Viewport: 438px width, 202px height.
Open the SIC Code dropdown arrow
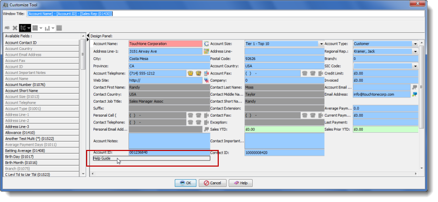click(x=416, y=66)
